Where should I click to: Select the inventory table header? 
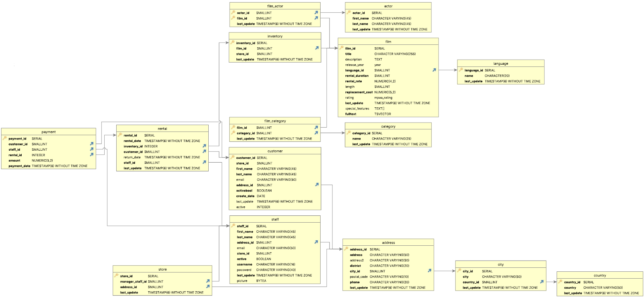pos(275,36)
